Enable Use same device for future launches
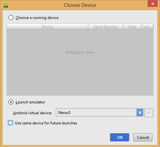This screenshot has width=160, height=147. click(x=10, y=123)
